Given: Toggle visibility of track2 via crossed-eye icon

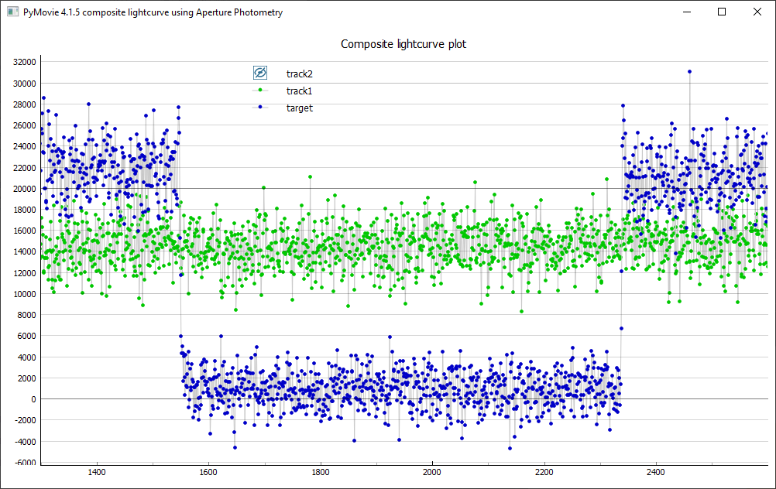Looking at the screenshot, I should coord(260,73).
